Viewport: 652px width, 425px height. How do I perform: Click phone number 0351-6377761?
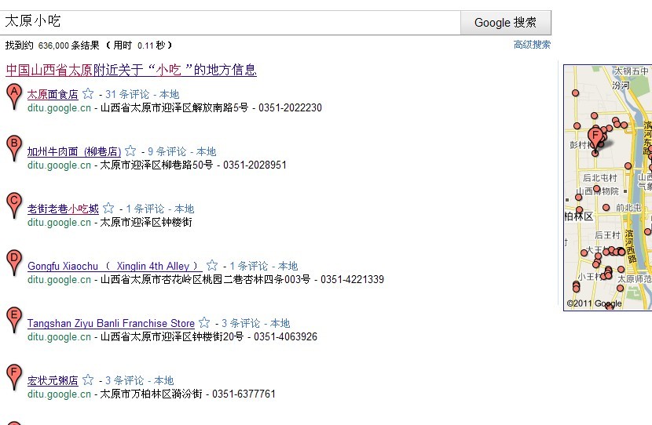(244, 394)
